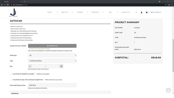The height and width of the screenshot is (98, 174).
Task: Click the browser forward arrow
Action: click(x=5, y=5)
